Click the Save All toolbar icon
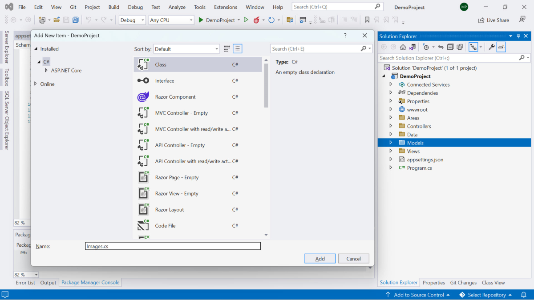Screen dimensions: 534x300 tap(76, 20)
